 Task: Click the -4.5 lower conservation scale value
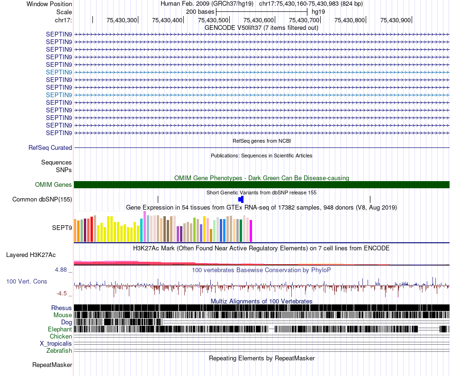tap(62, 293)
